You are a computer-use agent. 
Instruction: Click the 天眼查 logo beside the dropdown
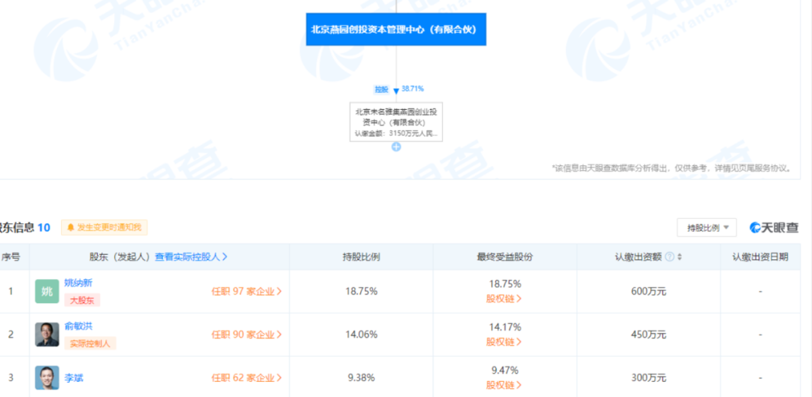[774, 227]
